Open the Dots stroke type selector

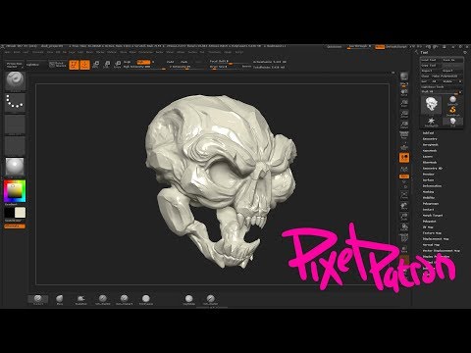[15, 102]
